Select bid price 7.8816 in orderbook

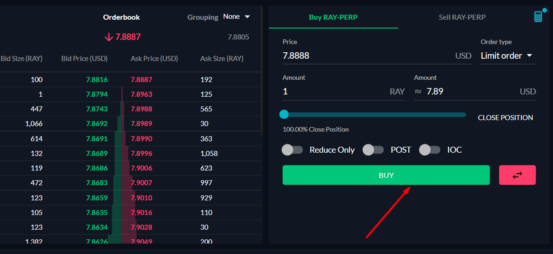pos(97,80)
